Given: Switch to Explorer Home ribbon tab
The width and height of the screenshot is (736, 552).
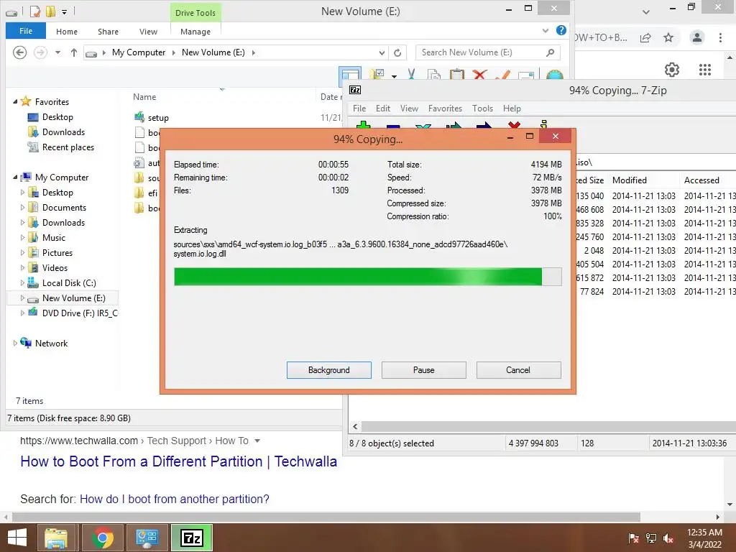Looking at the screenshot, I should tap(67, 32).
